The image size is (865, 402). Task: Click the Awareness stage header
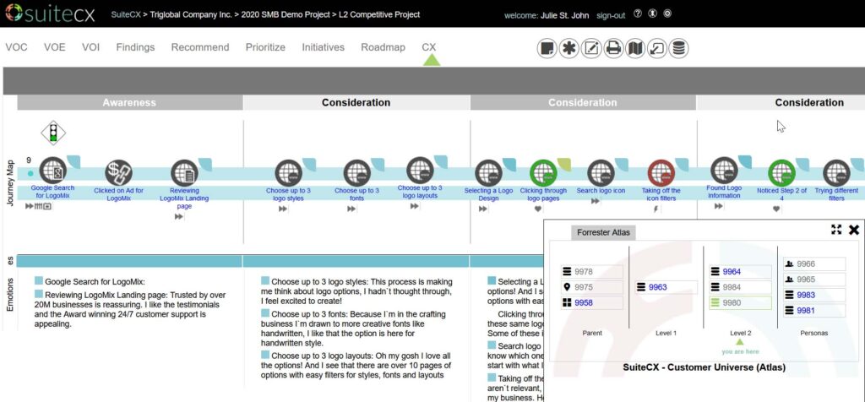point(129,102)
